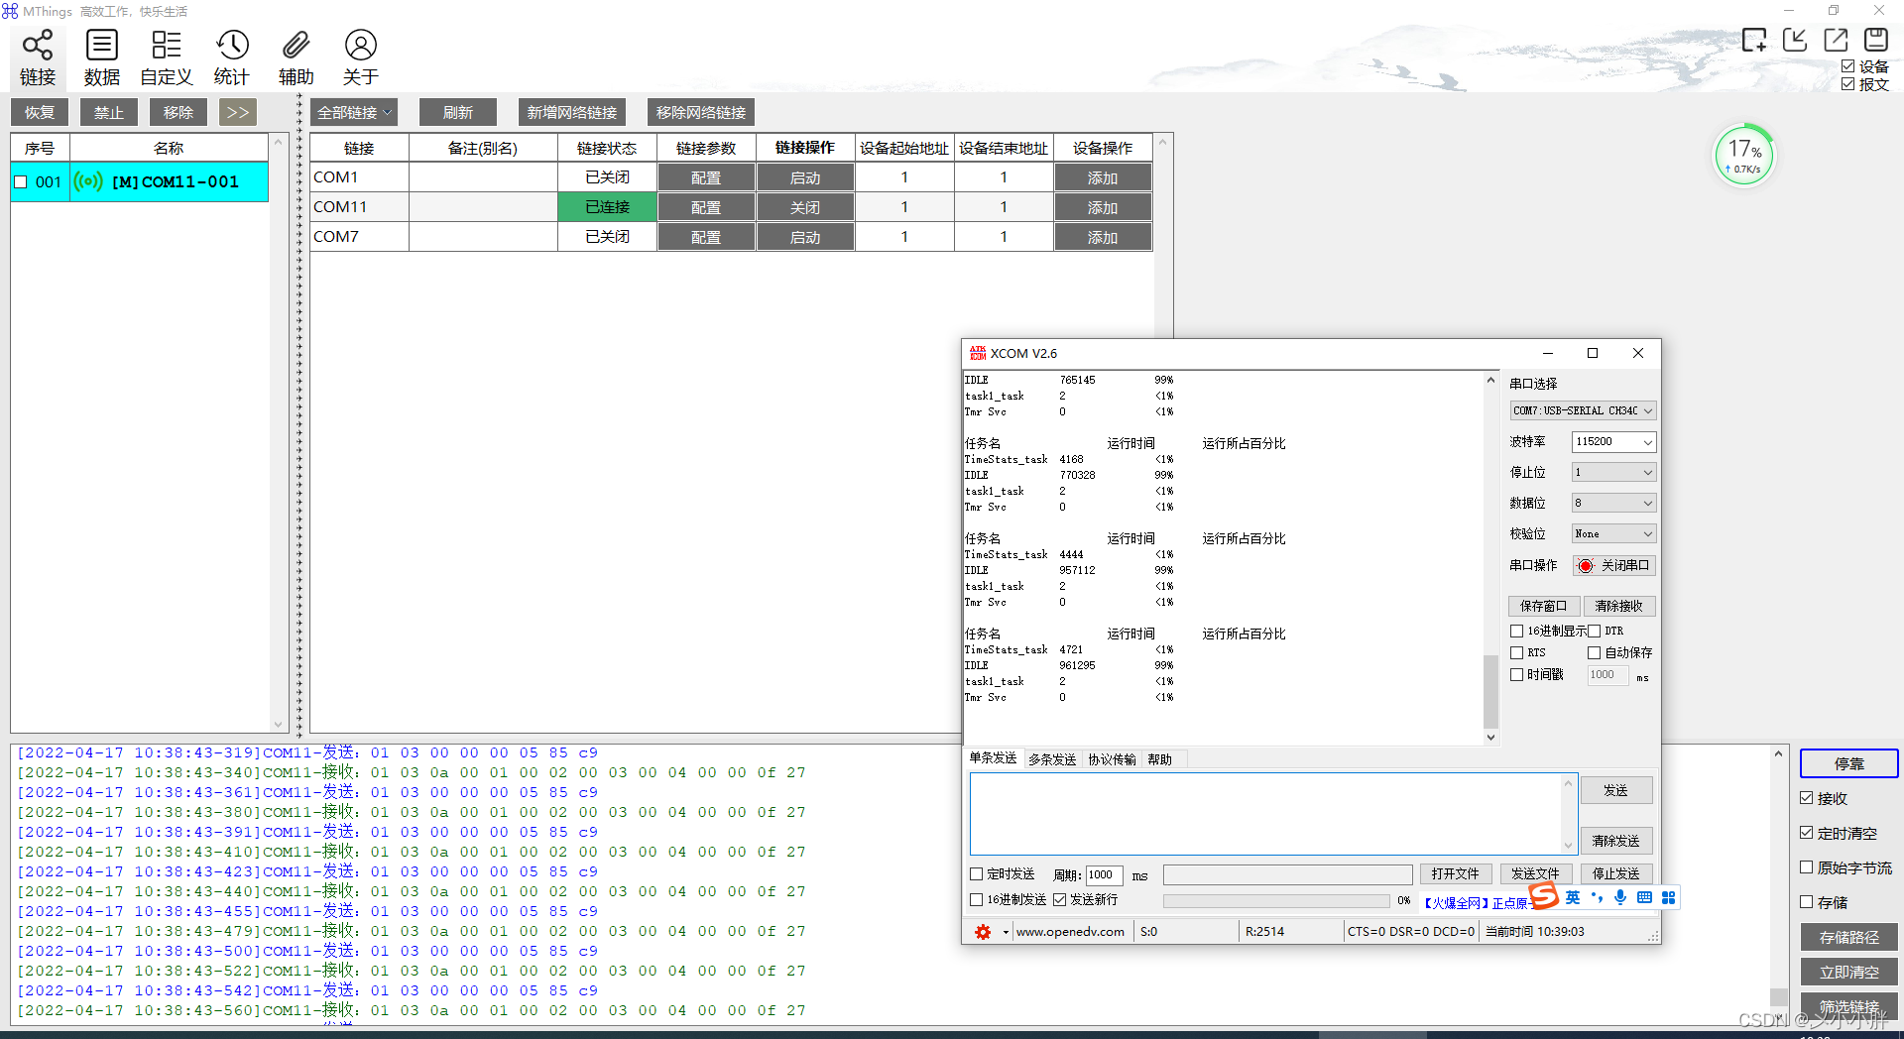Click the Sogou microphone voice icon
Image resolution: width=1904 pixels, height=1039 pixels.
pyautogui.click(x=1620, y=897)
